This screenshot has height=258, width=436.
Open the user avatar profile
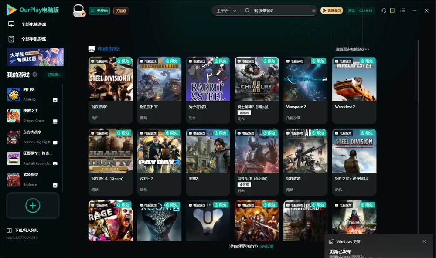pos(78,11)
